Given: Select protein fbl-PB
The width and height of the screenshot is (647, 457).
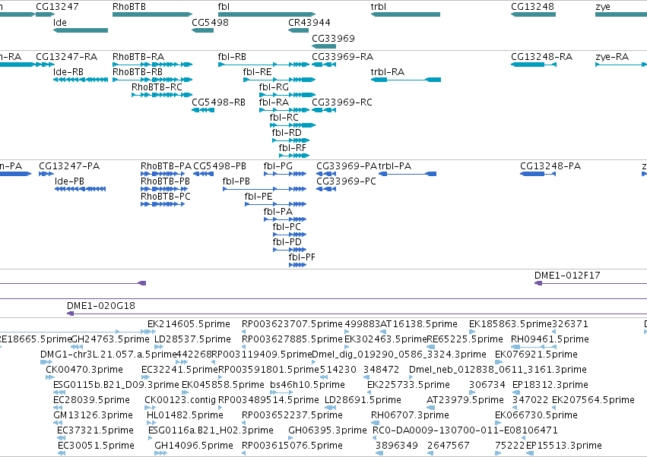Looking at the screenshot, I should 236,181.
